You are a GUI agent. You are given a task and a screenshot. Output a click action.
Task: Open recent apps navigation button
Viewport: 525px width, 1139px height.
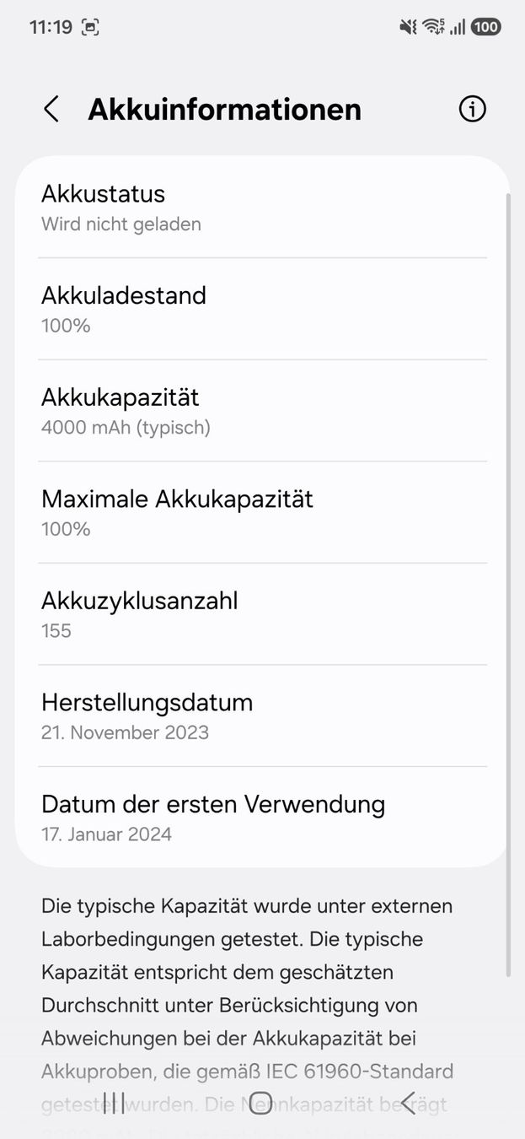coord(114,1103)
